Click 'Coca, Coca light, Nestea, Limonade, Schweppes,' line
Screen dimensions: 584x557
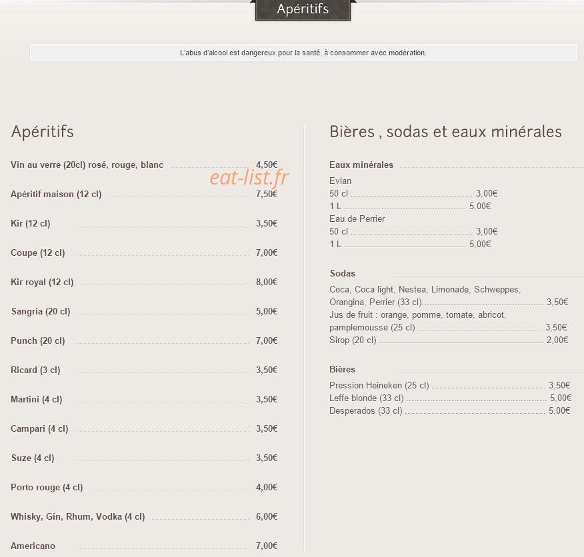(x=425, y=290)
